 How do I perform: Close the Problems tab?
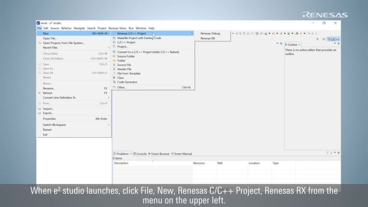[x=131, y=154]
